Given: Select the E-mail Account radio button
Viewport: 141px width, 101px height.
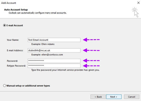Looking at the screenshot, I should 4,25.
